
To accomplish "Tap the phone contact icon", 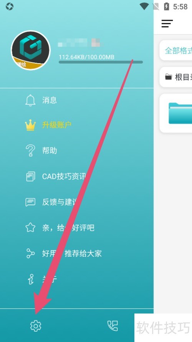I will [x=113, y=326].
